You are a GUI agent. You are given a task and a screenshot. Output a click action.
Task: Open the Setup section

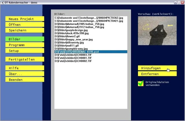(x=25, y=51)
